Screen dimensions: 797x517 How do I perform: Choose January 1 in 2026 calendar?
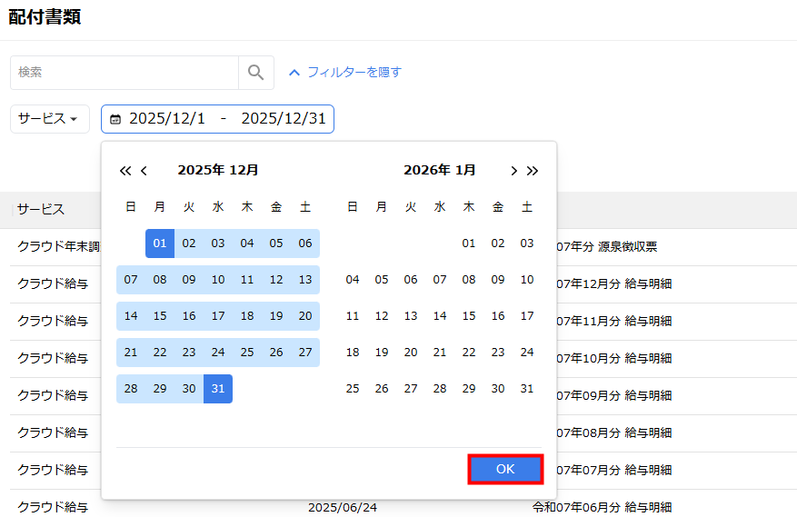click(x=469, y=244)
